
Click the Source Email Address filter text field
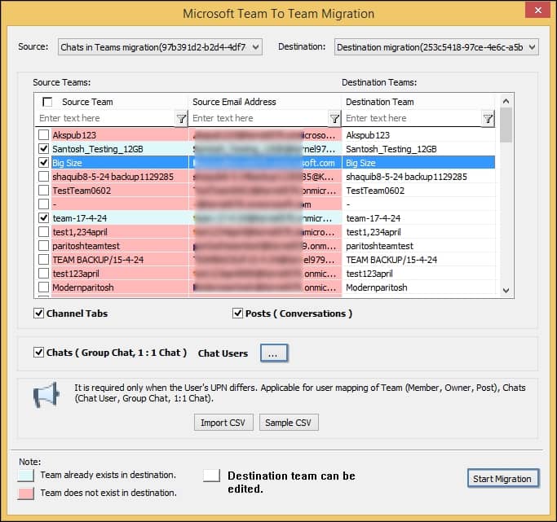(259, 118)
